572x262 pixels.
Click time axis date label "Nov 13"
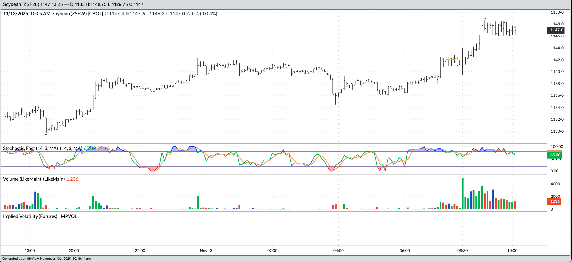[x=206, y=251]
